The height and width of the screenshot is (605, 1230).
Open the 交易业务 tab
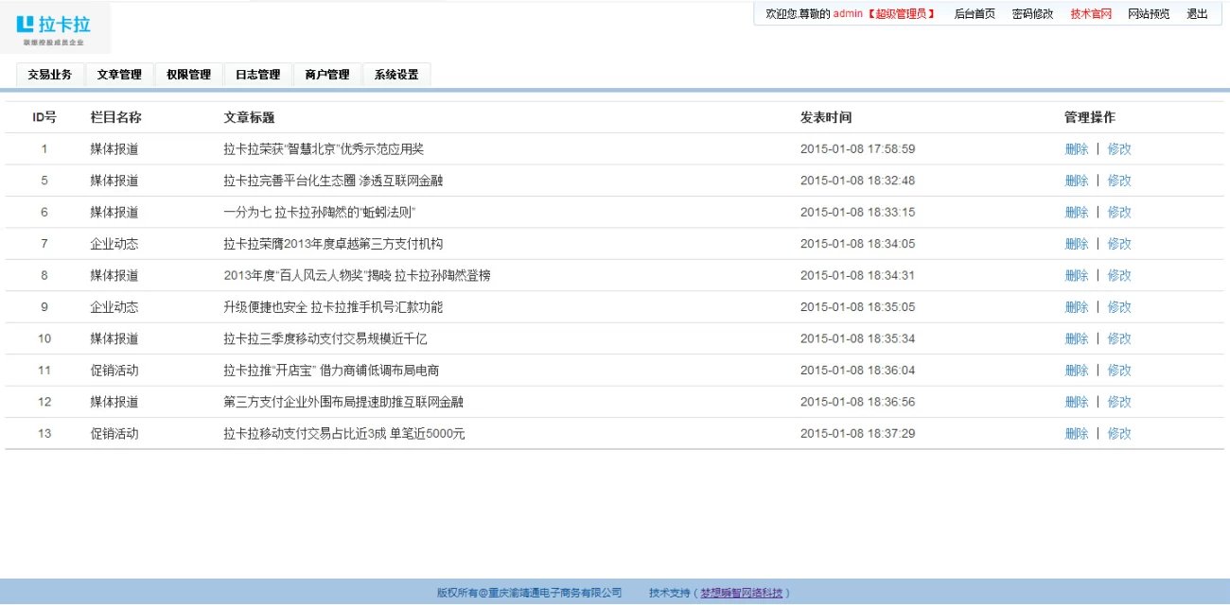tap(50, 75)
